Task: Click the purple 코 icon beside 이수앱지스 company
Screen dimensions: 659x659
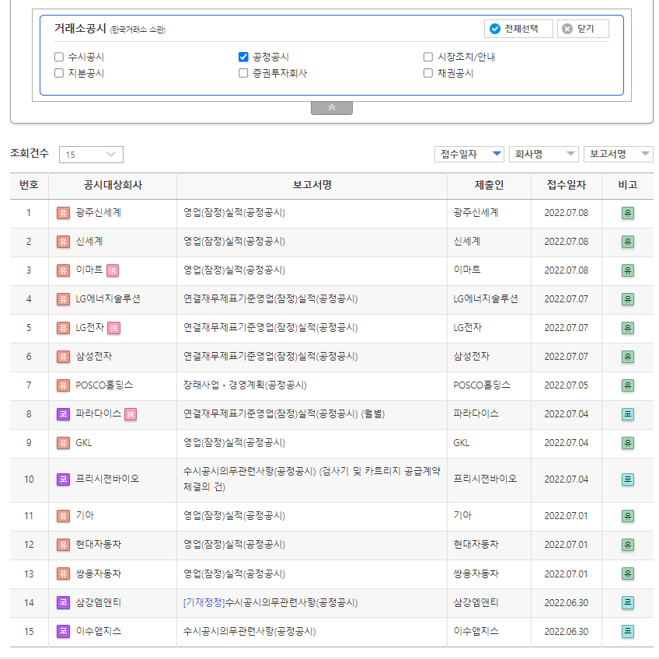Action: coord(63,631)
